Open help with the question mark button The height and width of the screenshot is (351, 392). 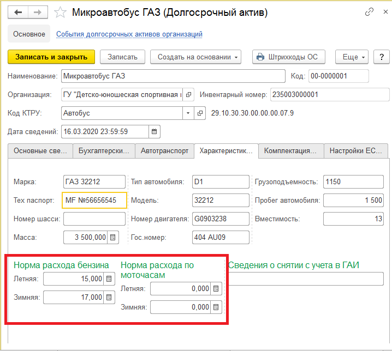[x=381, y=57]
